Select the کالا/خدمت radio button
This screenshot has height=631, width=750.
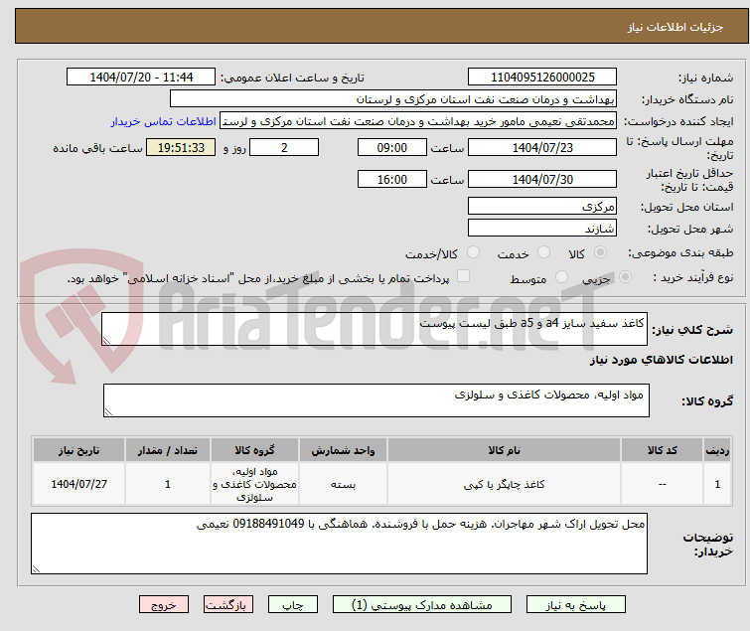click(x=473, y=252)
